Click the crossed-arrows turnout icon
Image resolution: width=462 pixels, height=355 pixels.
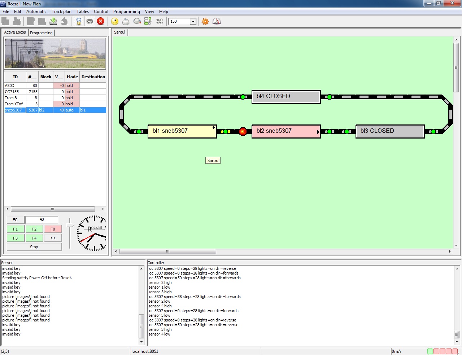pos(160,21)
